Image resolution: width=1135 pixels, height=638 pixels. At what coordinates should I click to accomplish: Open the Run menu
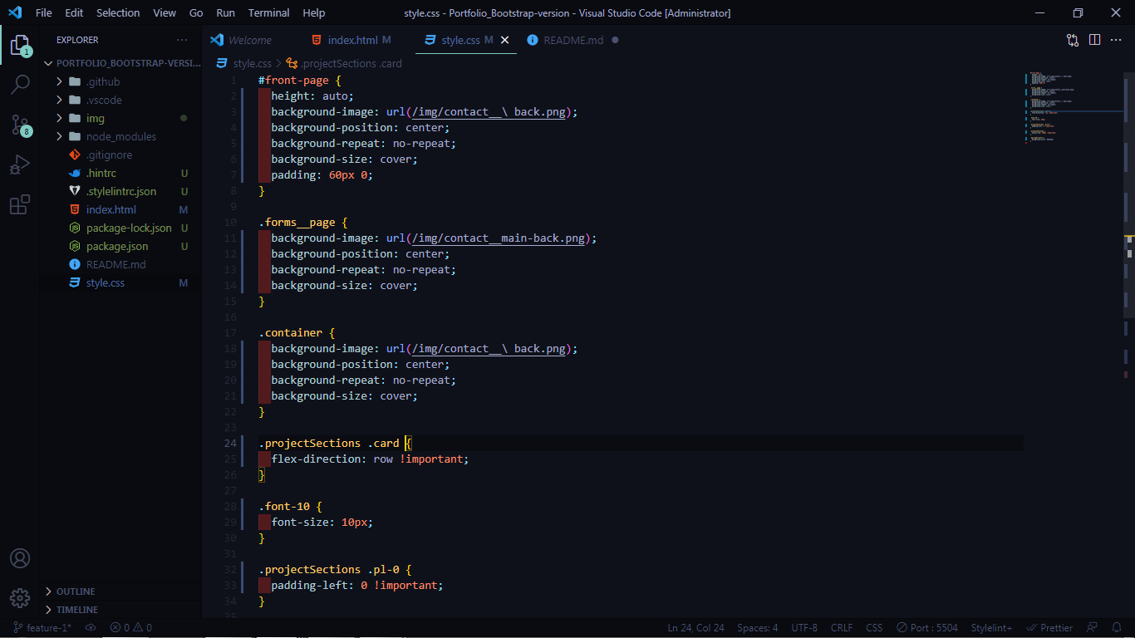tap(225, 12)
